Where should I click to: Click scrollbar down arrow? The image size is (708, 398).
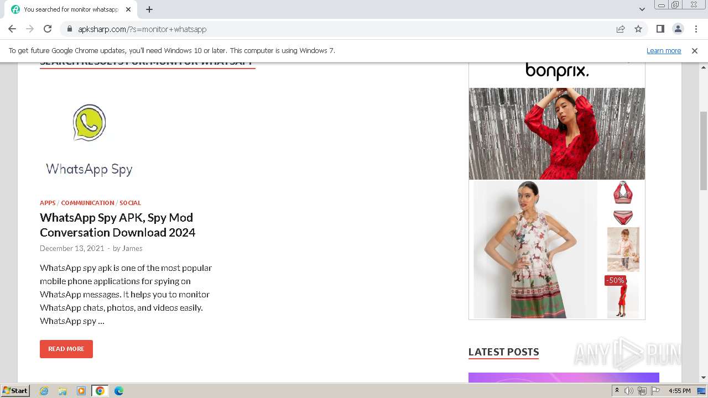[x=704, y=378]
